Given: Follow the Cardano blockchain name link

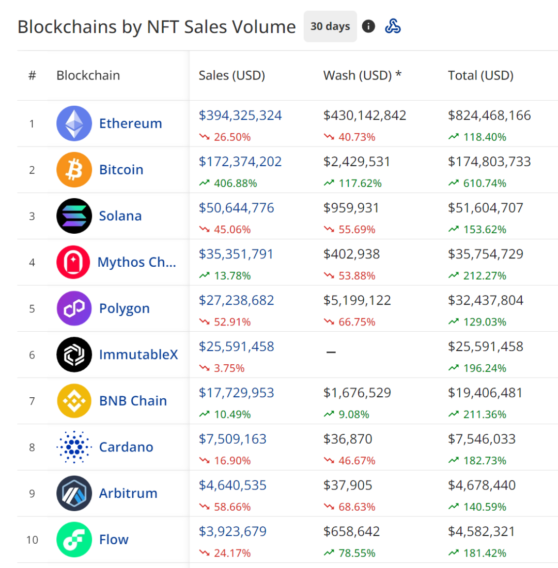Looking at the screenshot, I should pyautogui.click(x=126, y=447).
